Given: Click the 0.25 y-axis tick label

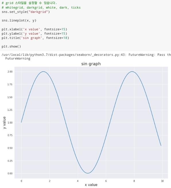Looking at the screenshot, I should (x=10, y=161).
